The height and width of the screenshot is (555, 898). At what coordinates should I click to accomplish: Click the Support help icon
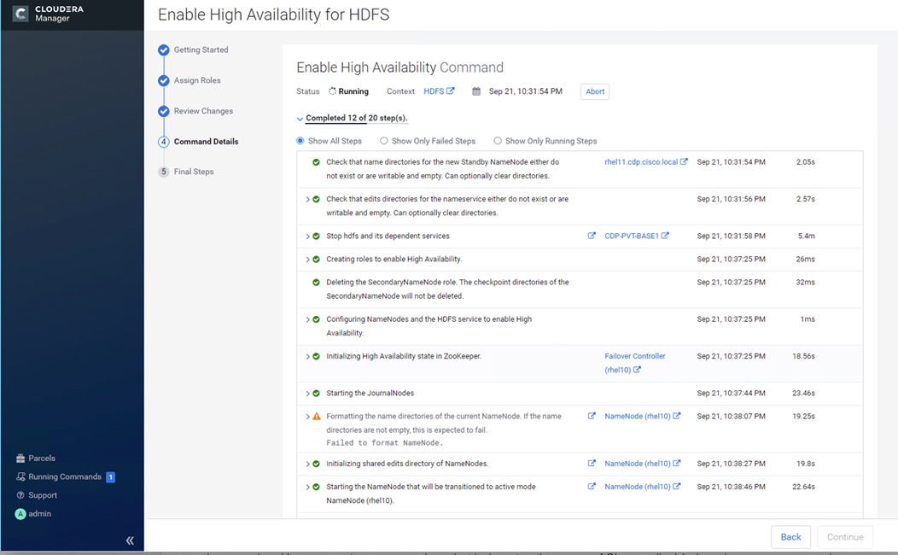20,495
